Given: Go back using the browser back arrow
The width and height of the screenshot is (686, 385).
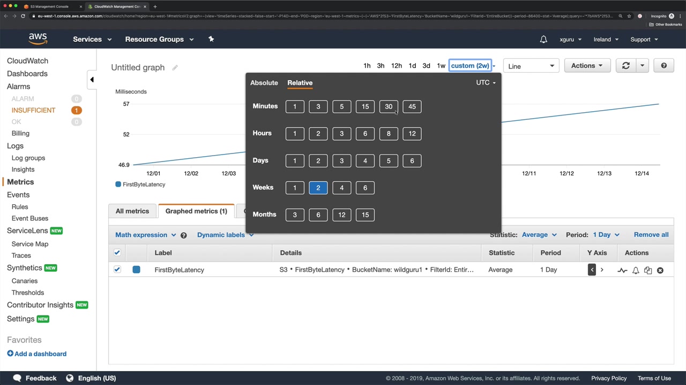Looking at the screenshot, I should [x=6, y=16].
